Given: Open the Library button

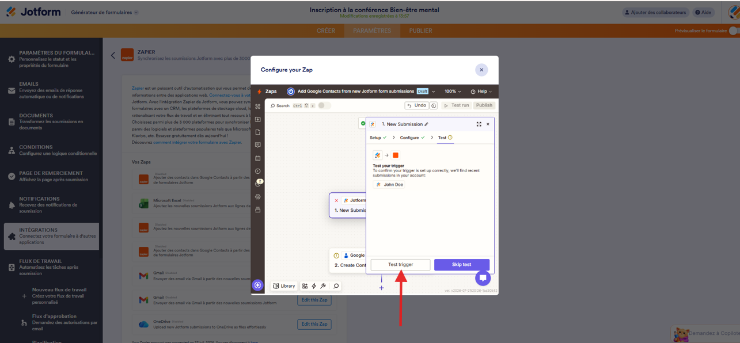Looking at the screenshot, I should coord(284,286).
